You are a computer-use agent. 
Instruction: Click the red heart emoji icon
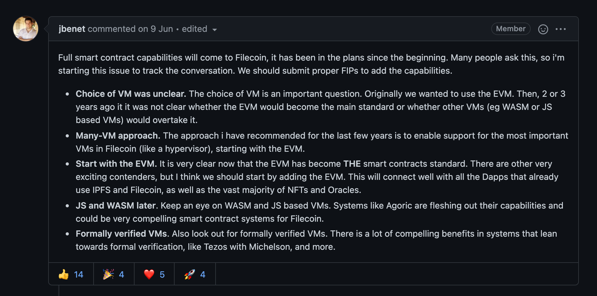tap(149, 274)
